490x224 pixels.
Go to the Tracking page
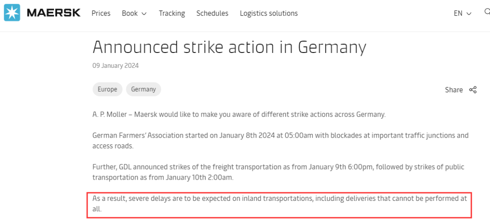point(172,14)
